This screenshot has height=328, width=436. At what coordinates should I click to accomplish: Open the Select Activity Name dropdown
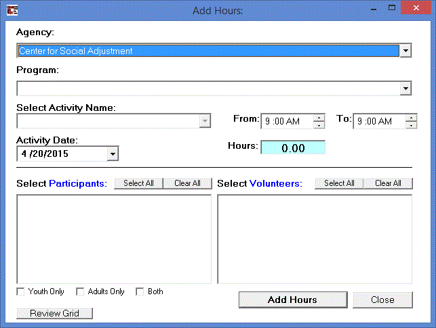(x=205, y=121)
